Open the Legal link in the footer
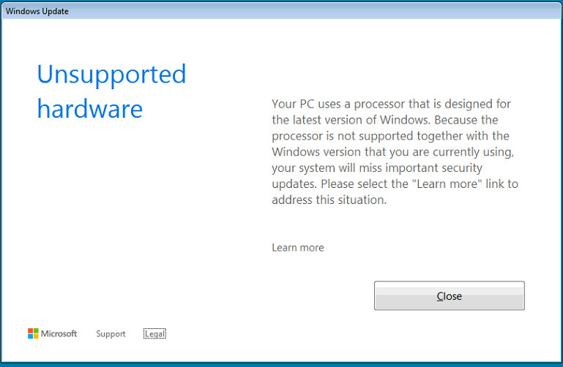Viewport: 563px width, 367px height. point(154,334)
